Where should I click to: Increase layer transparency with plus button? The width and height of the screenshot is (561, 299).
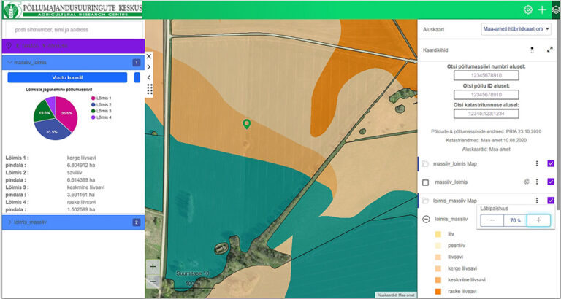538,220
